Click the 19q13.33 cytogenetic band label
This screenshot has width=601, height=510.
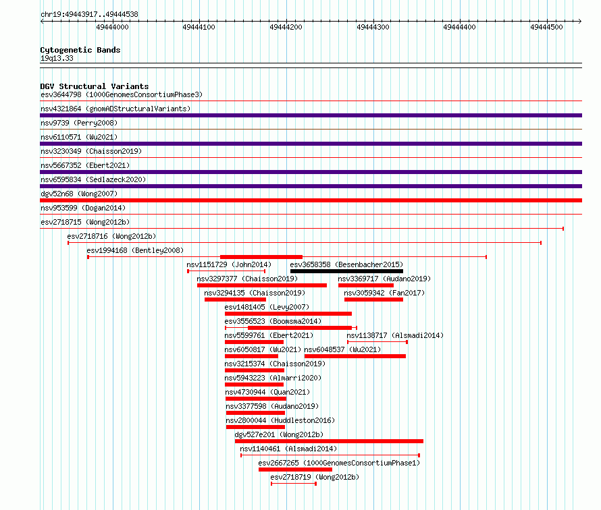pos(57,58)
